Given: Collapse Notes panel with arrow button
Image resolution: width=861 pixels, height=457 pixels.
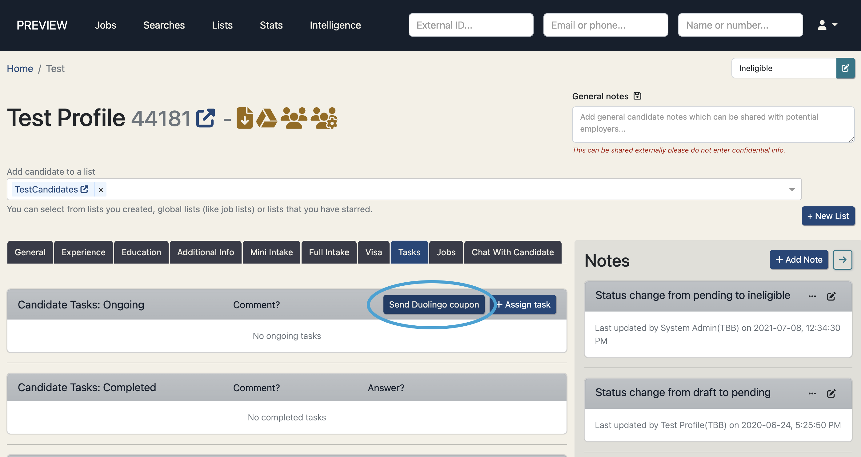Looking at the screenshot, I should 842,260.
